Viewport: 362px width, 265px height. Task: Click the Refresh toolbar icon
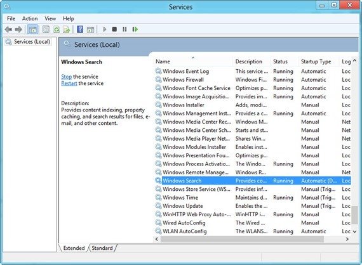pyautogui.click(x=57, y=30)
